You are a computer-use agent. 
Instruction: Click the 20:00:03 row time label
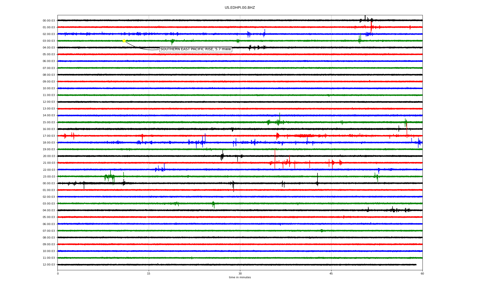click(49, 156)
